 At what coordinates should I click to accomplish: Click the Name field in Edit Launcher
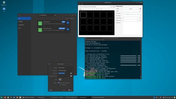coord(65,68)
